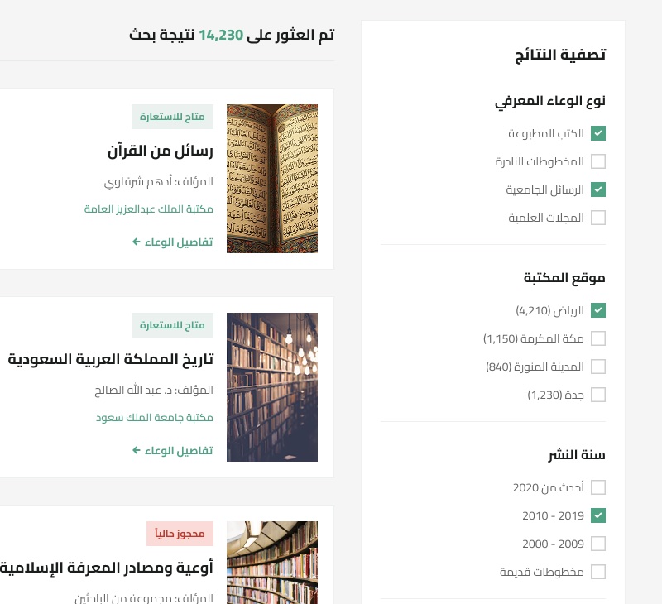
Task: Click the library shelves with bulbs thumbnail
Action: pos(272,387)
